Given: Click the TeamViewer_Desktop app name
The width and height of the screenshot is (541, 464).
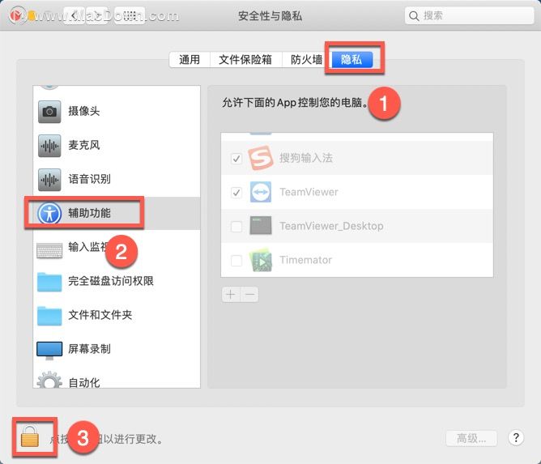Looking at the screenshot, I should (x=331, y=226).
